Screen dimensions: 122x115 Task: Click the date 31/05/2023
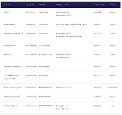[97, 67]
